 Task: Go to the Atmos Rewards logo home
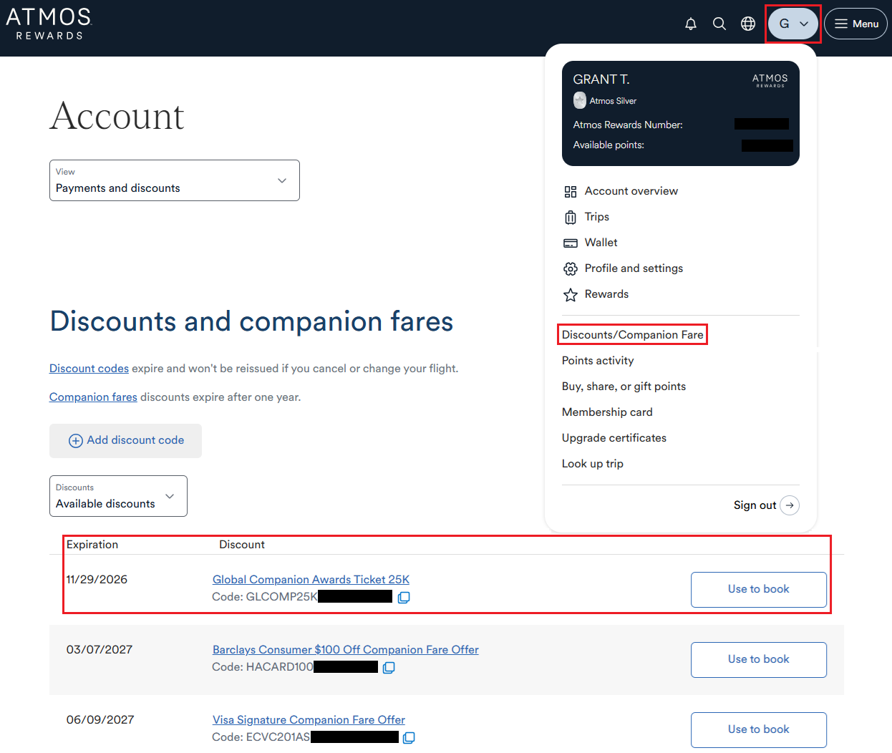pos(49,24)
